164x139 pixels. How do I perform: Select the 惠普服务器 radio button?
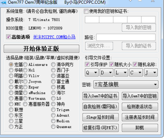tap(25, 104)
